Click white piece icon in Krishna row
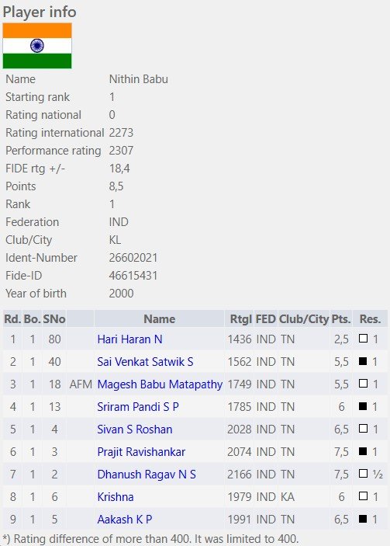Screen dimensions: 390x546 coord(363,496)
